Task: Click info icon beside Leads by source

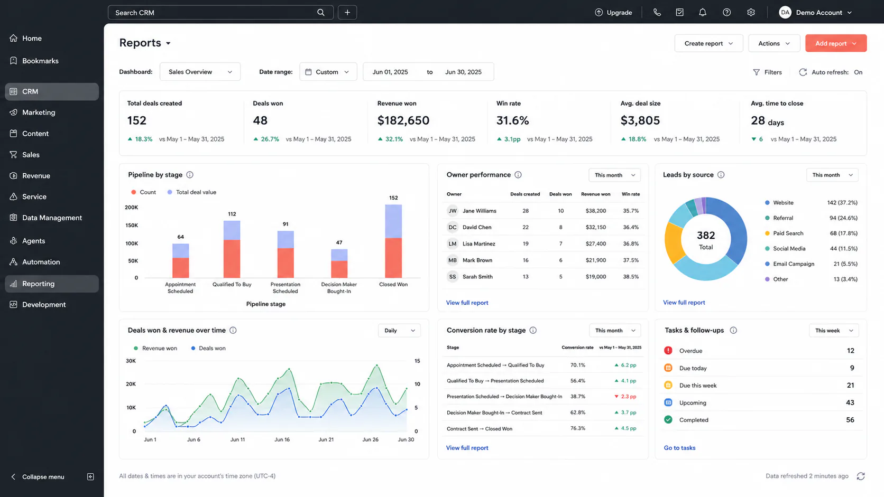Action: coord(721,175)
